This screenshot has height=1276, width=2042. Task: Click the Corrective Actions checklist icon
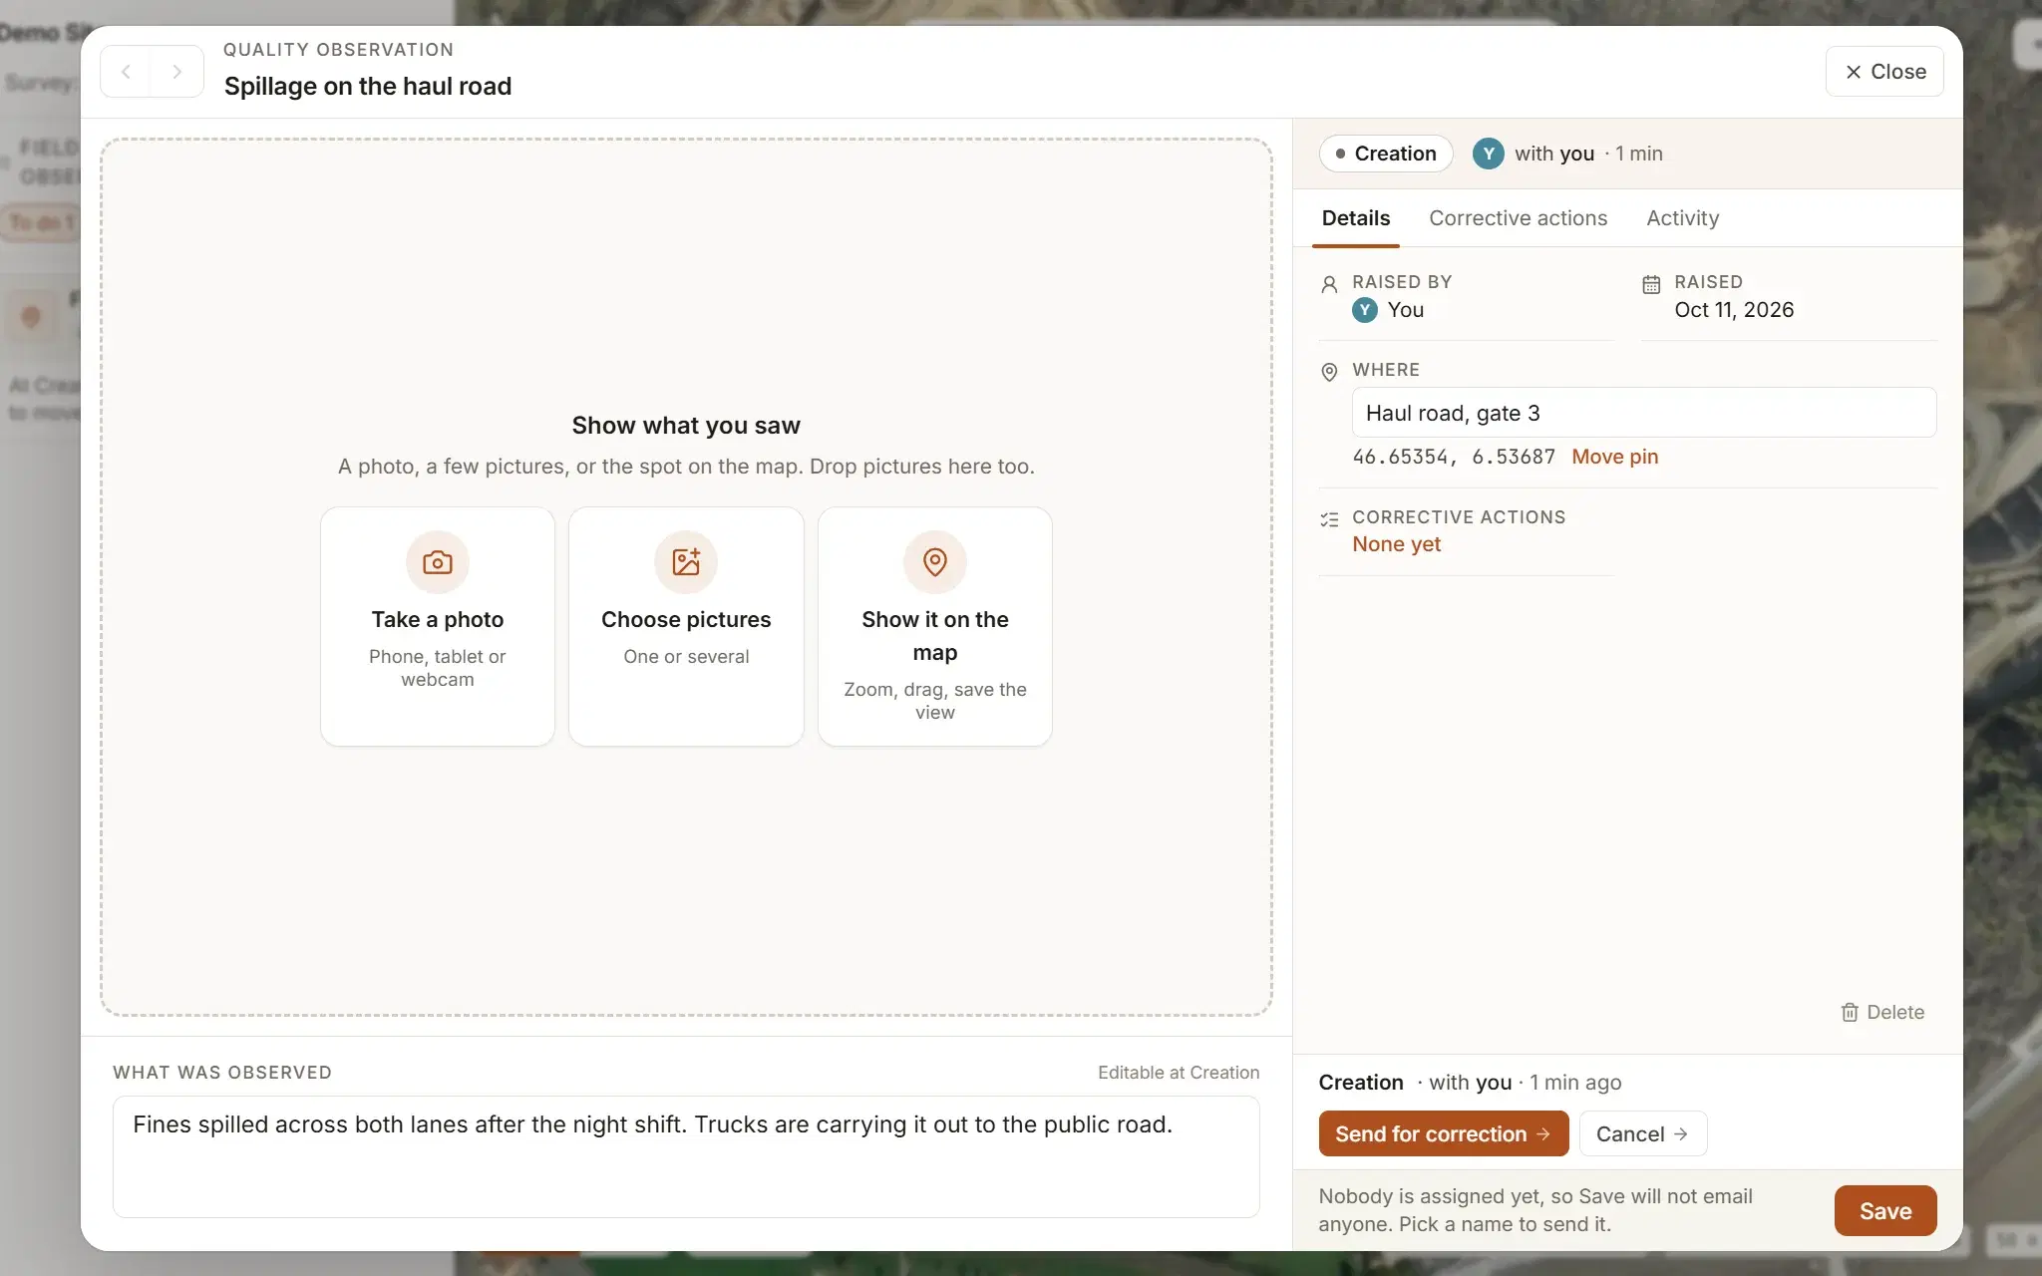pos(1329,519)
